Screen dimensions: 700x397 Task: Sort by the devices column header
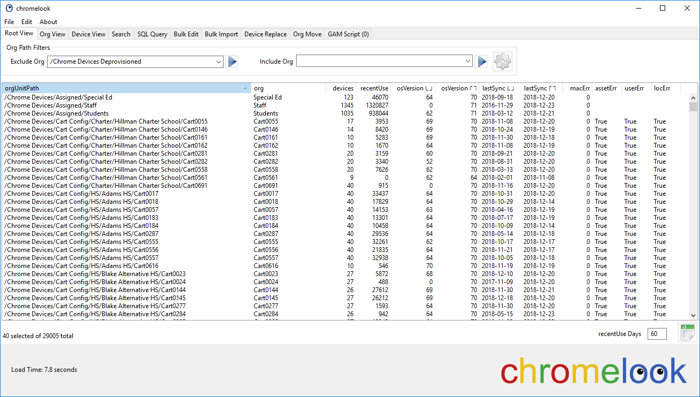coord(341,88)
